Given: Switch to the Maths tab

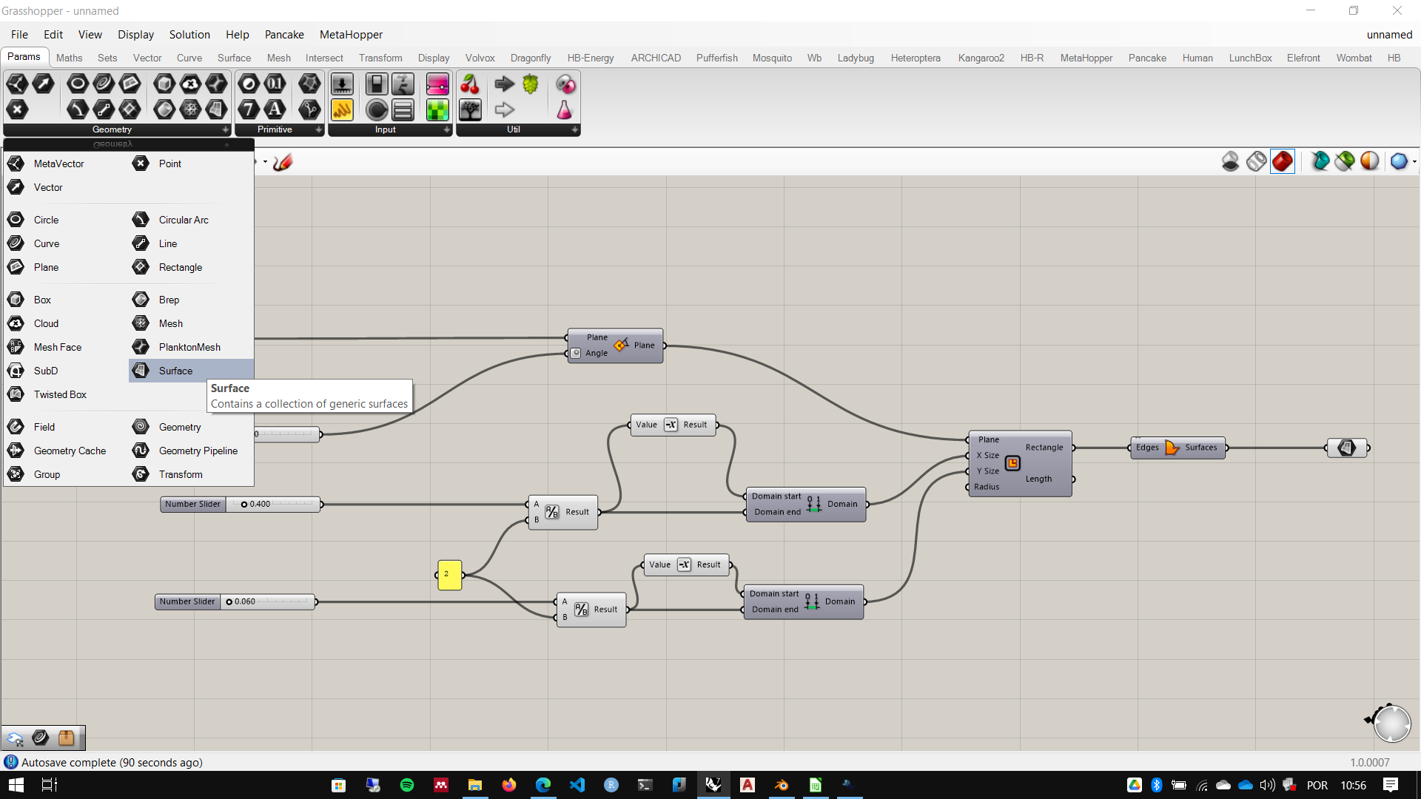Looking at the screenshot, I should (69, 58).
